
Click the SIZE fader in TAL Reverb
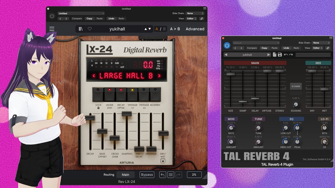[231, 74]
